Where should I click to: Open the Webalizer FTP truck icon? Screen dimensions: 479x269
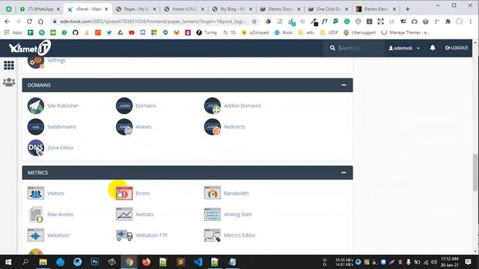coord(124,235)
